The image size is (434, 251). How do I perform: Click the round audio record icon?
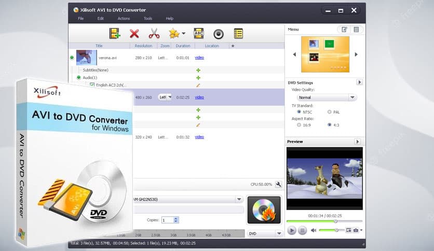(x=219, y=34)
